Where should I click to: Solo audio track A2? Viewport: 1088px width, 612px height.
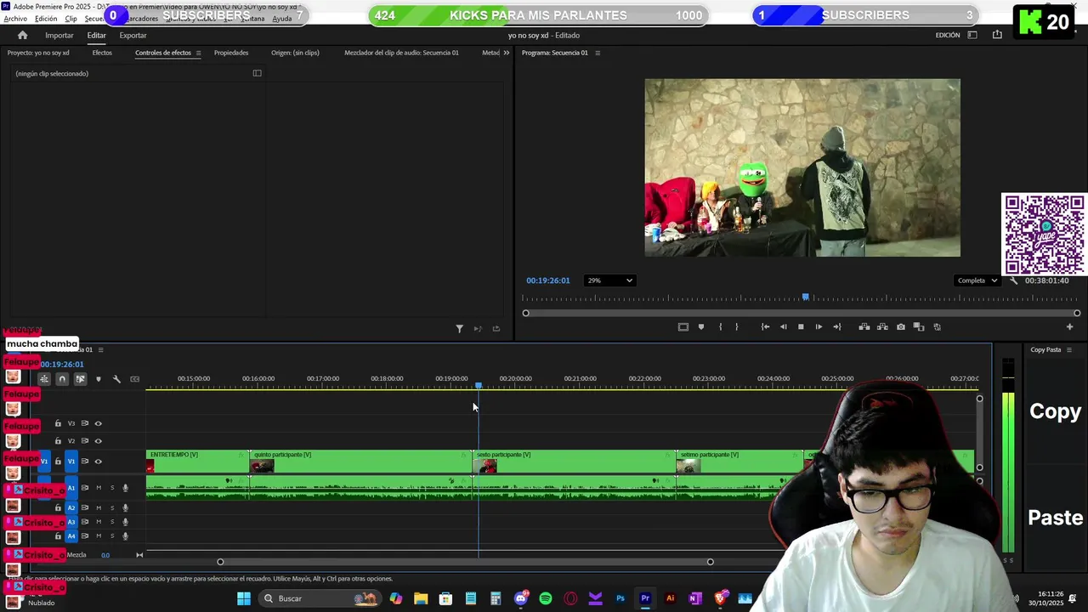point(111,507)
